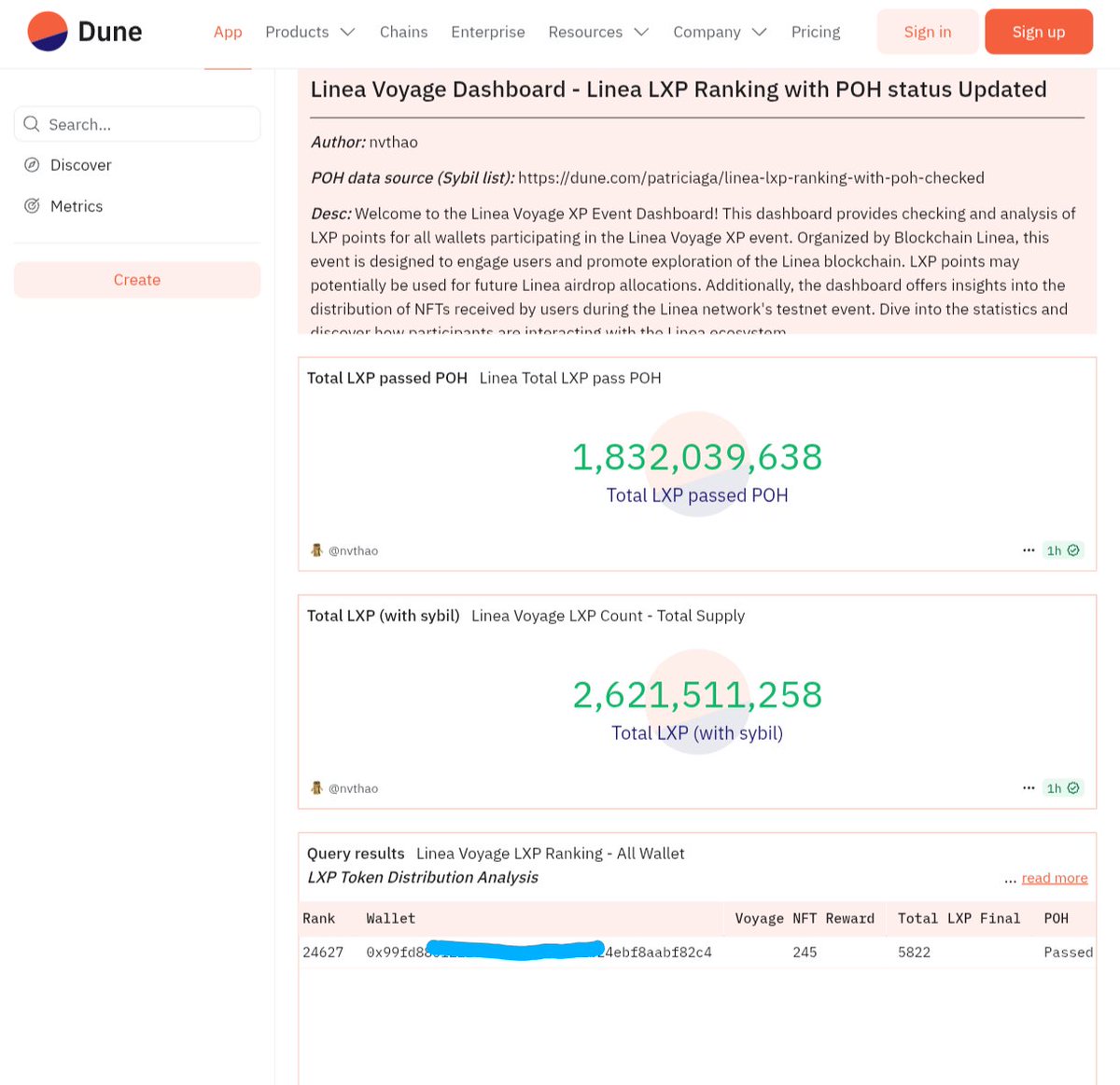The image size is (1120, 1085).
Task: Expand the Company dropdown
Action: (x=720, y=32)
